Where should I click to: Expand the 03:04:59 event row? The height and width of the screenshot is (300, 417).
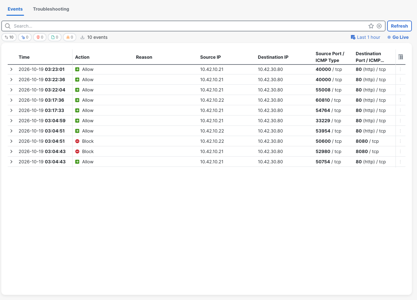coord(11,121)
